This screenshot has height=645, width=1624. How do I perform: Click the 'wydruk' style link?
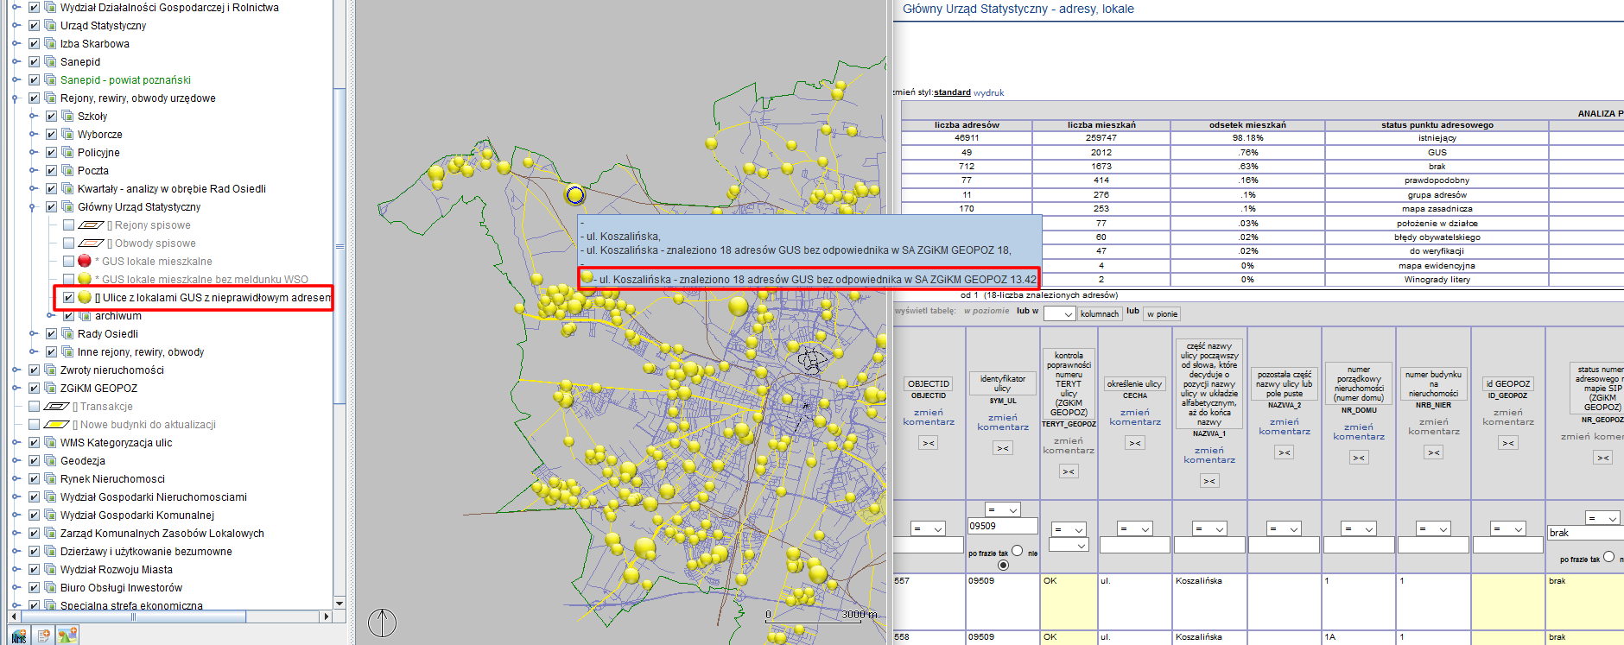(x=988, y=92)
